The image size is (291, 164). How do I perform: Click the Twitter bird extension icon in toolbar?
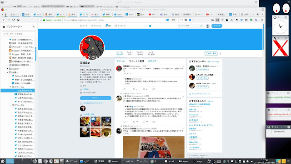[241, 20]
